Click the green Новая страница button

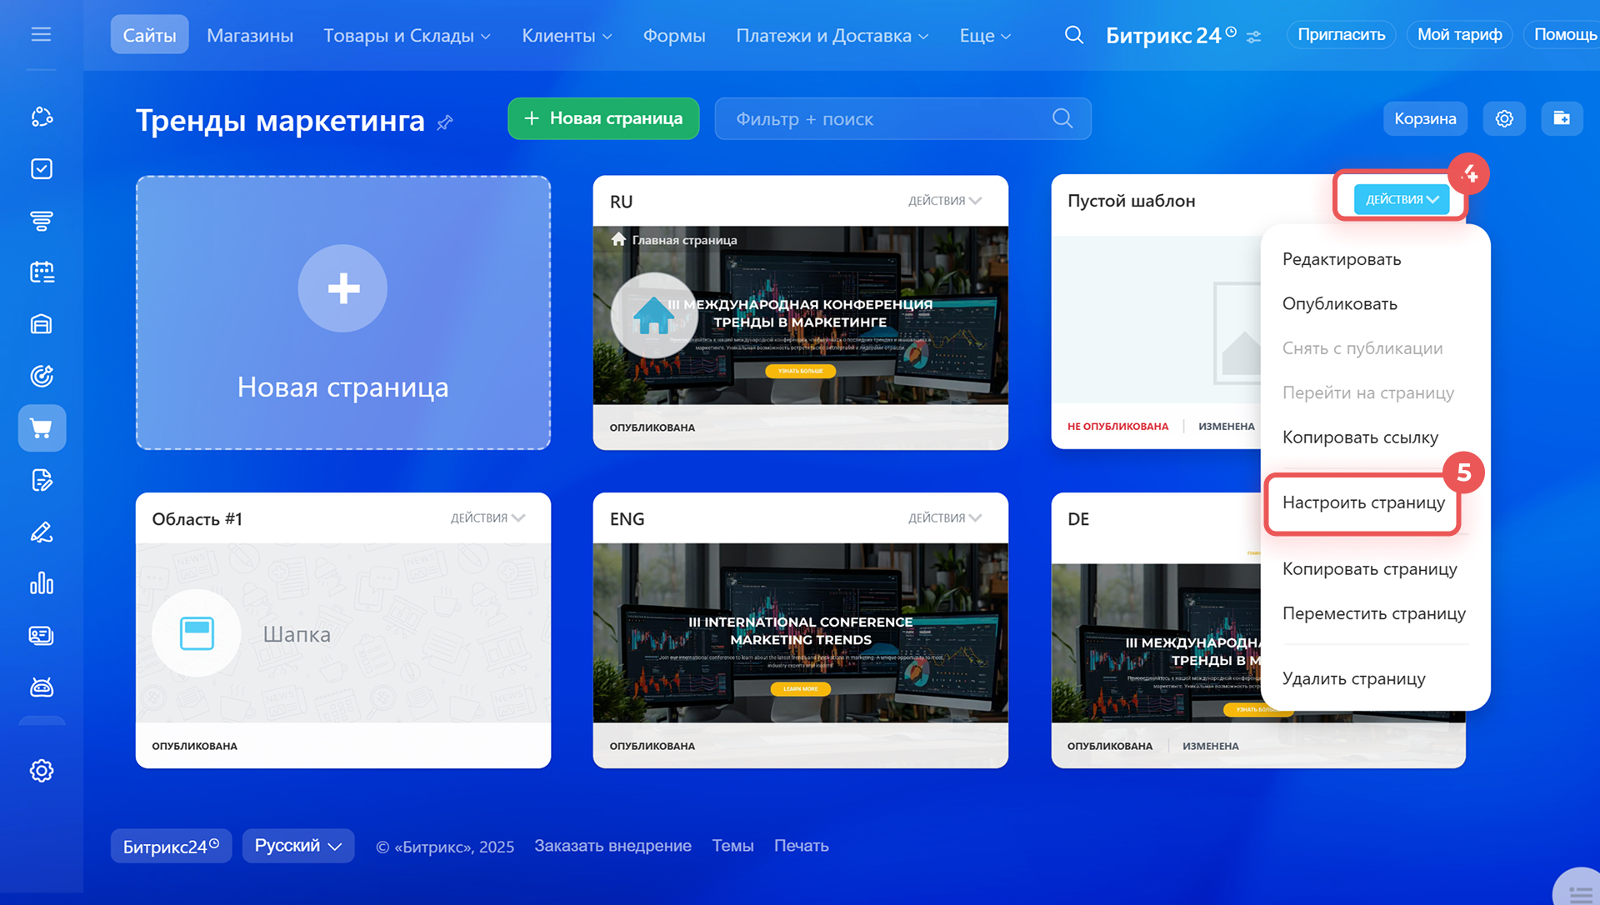tap(603, 119)
